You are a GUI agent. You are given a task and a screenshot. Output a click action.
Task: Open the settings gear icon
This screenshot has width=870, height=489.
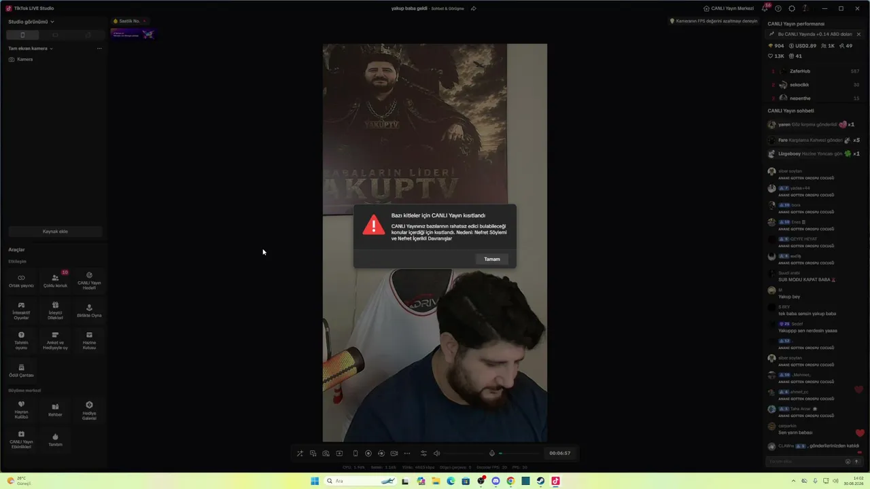pyautogui.click(x=792, y=8)
